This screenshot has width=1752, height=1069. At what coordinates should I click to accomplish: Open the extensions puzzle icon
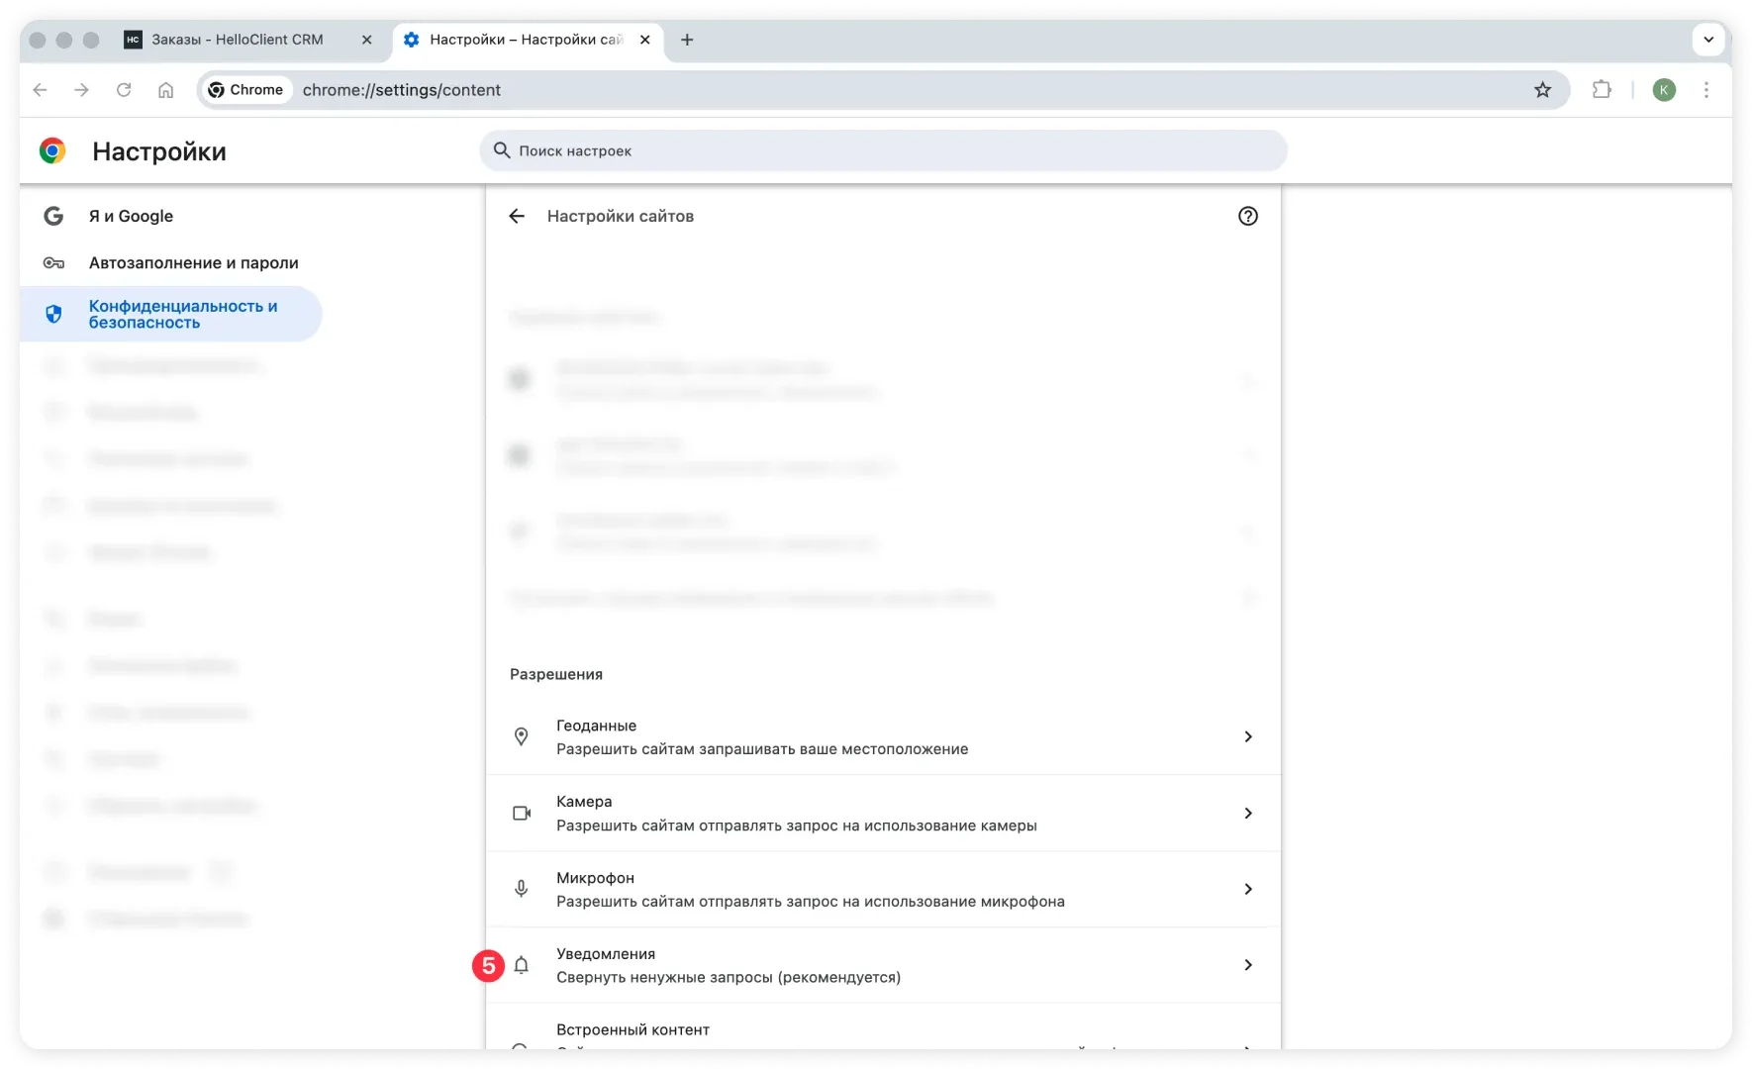(x=1603, y=90)
